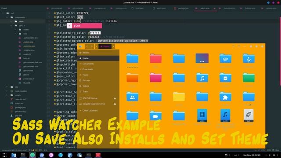Open the folder with chain link emblem

tap(225, 58)
